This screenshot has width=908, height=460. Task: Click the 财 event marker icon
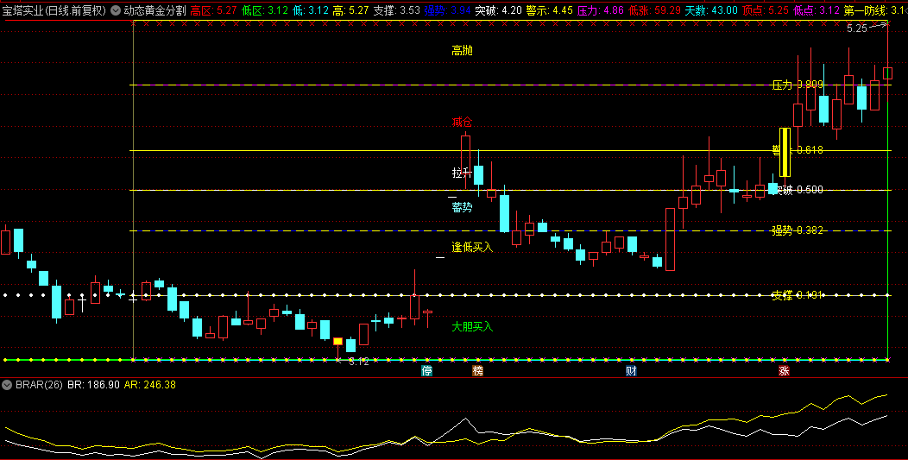point(631,371)
